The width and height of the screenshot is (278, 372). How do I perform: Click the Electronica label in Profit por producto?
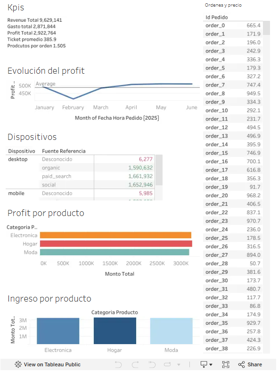pos(24,235)
